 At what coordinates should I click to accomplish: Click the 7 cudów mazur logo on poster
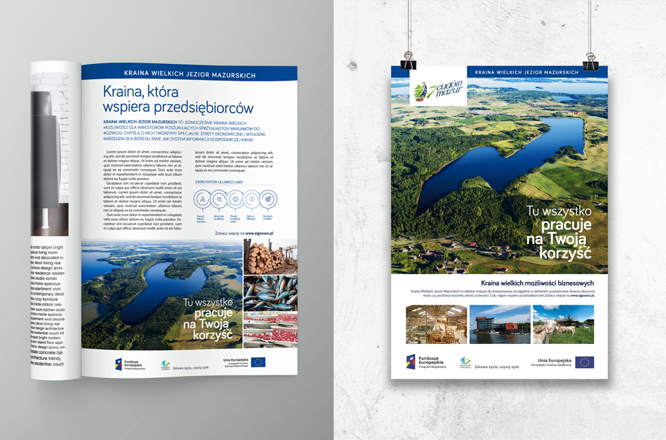click(438, 91)
